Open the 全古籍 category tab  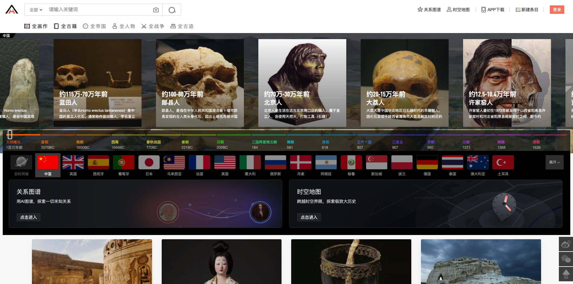pos(65,26)
